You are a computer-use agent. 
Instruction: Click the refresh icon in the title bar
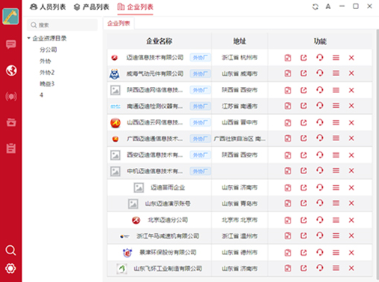coord(315,7)
